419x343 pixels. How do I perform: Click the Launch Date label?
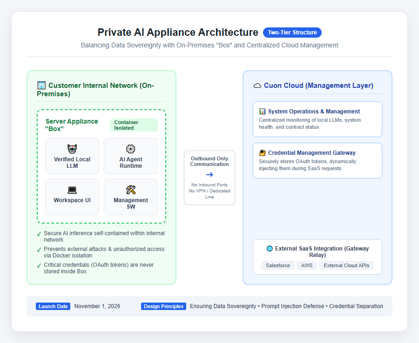[x=53, y=306]
